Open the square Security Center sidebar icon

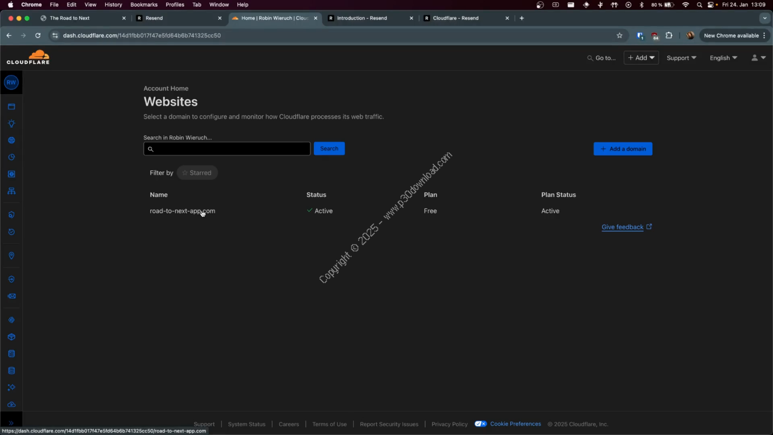tap(11, 174)
